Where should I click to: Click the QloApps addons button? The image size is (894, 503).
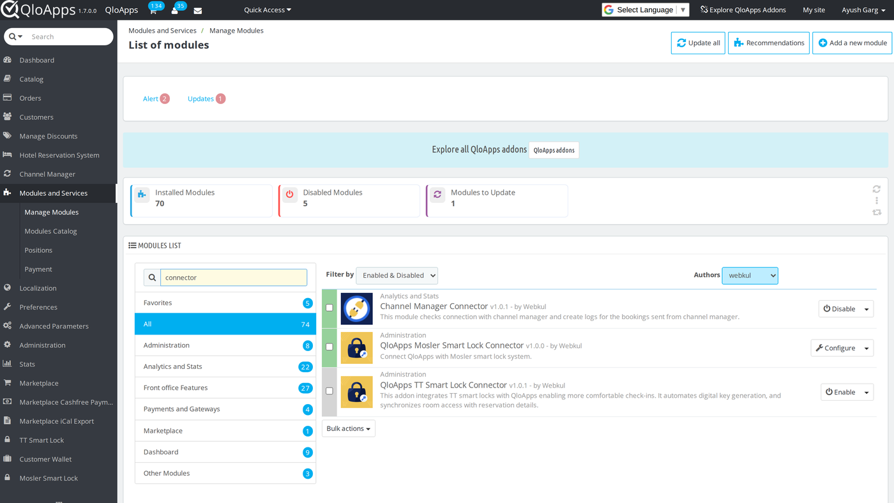(554, 150)
